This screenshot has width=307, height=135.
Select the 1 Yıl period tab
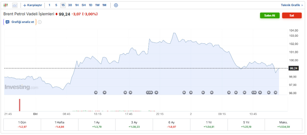tap(209, 125)
